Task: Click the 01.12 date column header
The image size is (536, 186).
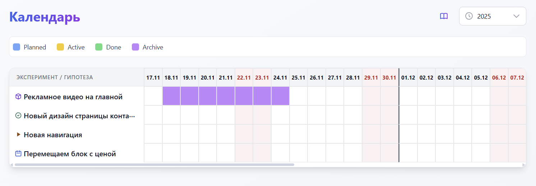Action: pos(408,77)
